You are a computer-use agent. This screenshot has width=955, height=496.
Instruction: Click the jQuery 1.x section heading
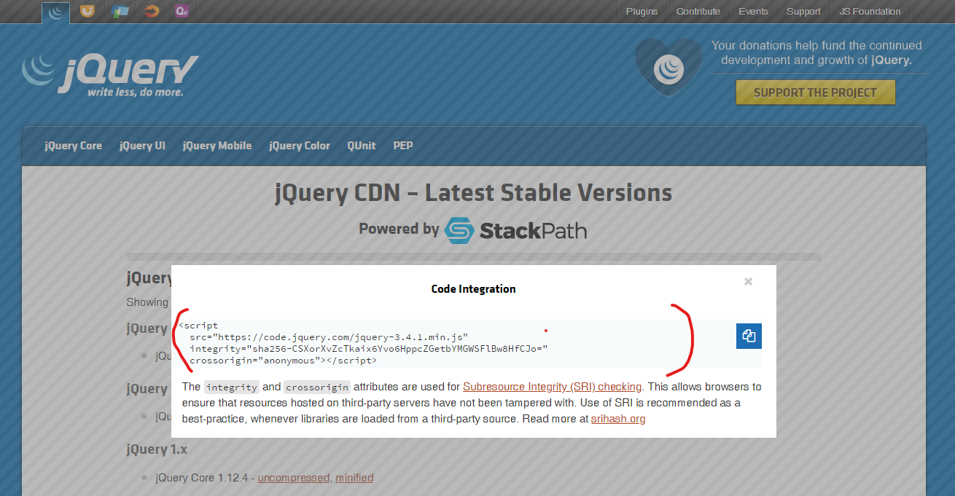pyautogui.click(x=157, y=449)
